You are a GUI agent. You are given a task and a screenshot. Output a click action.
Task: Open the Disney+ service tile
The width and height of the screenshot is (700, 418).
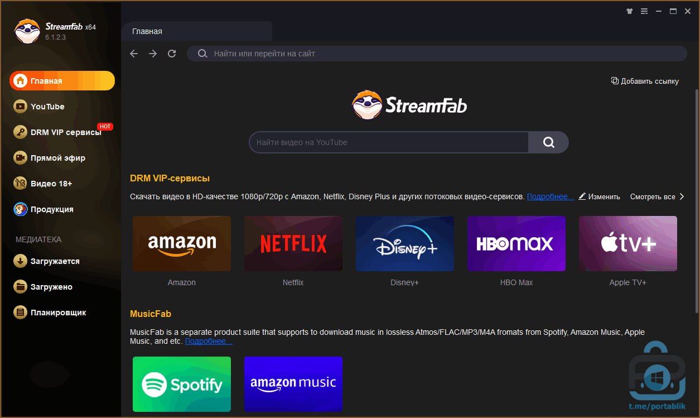[405, 244]
